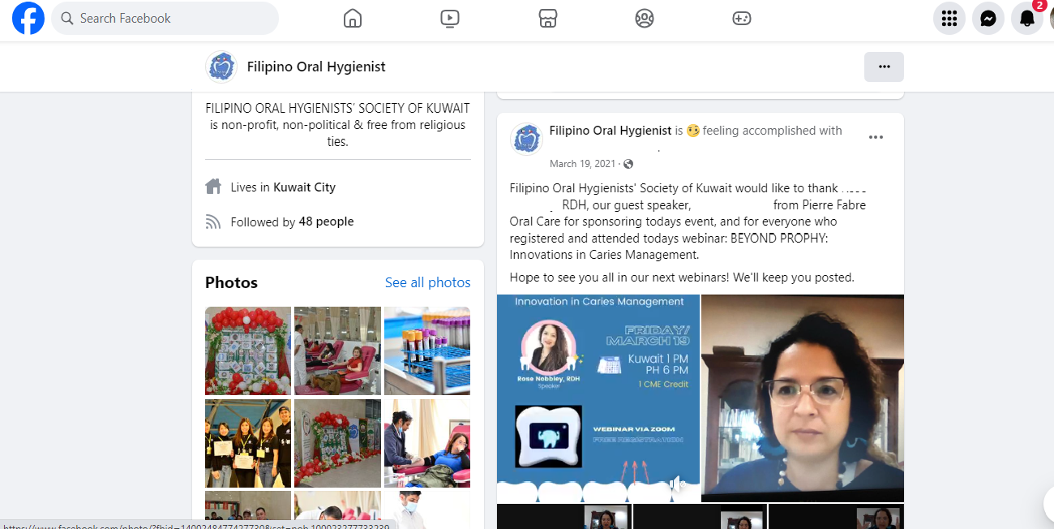Click the home icon beside Lives in
Screen dimensions: 1054x529
tap(213, 187)
